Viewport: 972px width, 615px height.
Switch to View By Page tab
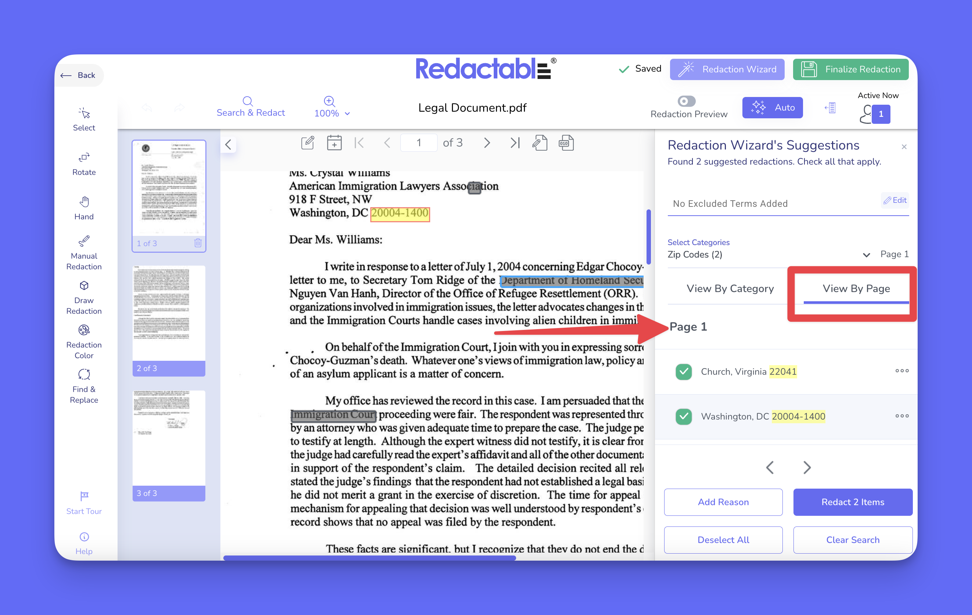856,288
